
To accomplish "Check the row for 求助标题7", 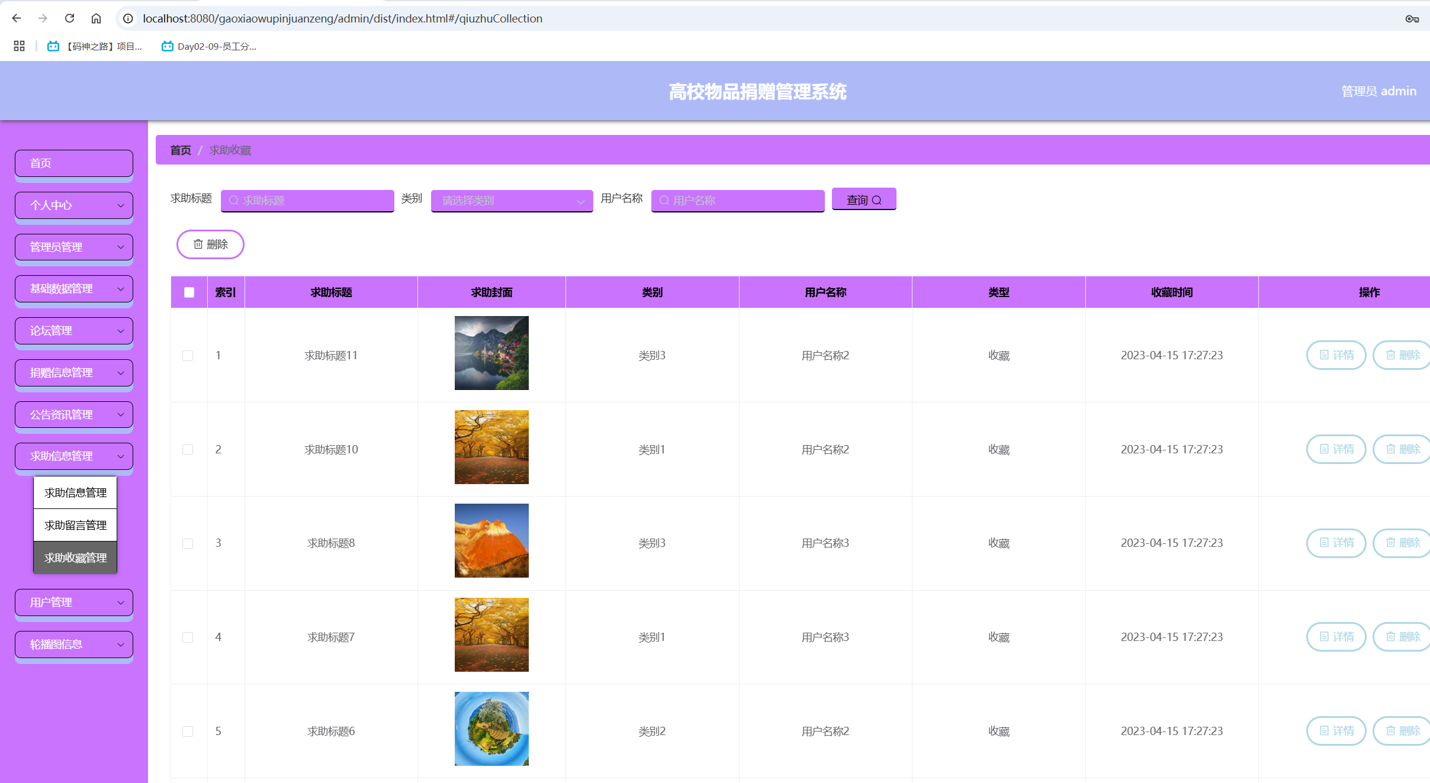I will tap(188, 637).
